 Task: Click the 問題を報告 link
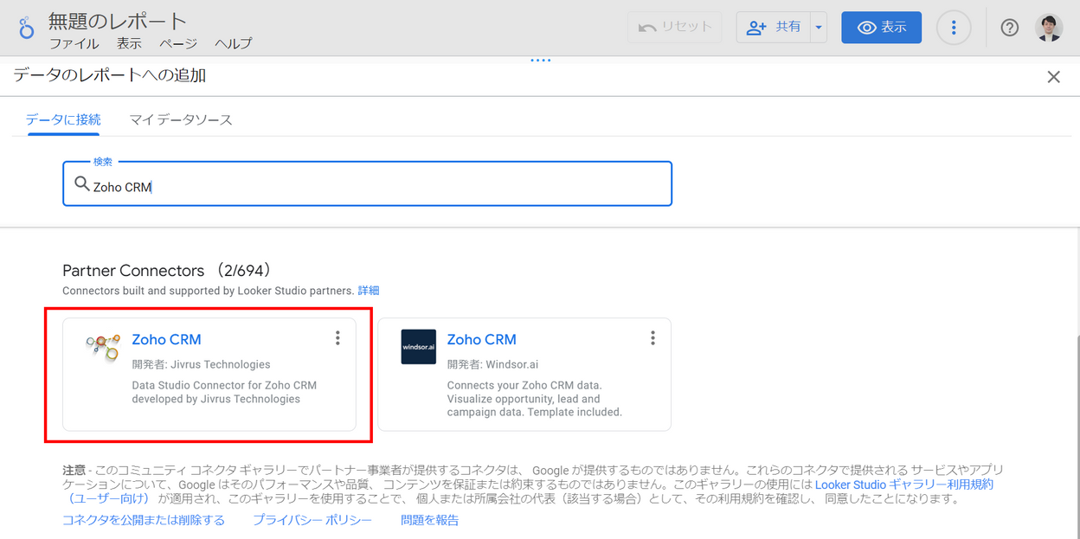[x=430, y=520]
